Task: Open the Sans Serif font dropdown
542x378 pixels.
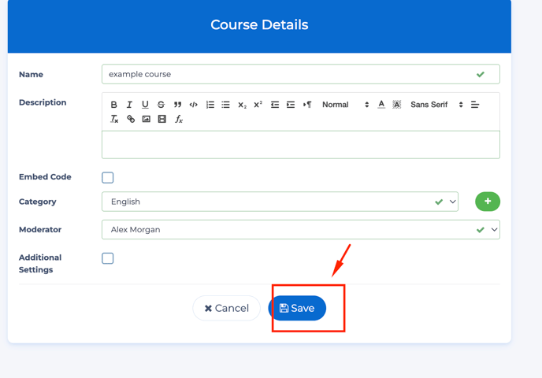Action: point(436,105)
